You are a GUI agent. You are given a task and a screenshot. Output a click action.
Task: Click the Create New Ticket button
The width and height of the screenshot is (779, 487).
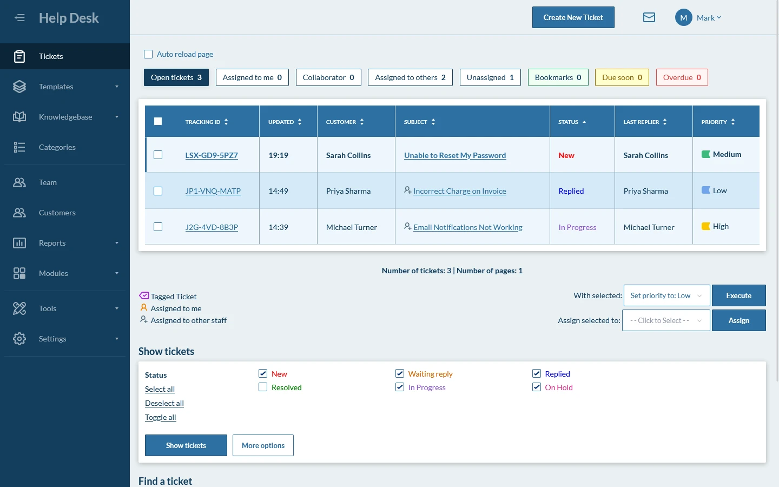[573, 17]
